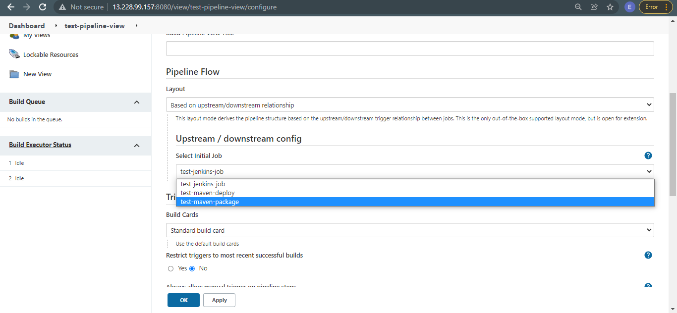The image size is (677, 313).
Task: Click the Build Pipeline View Title field
Action: pyautogui.click(x=410, y=49)
